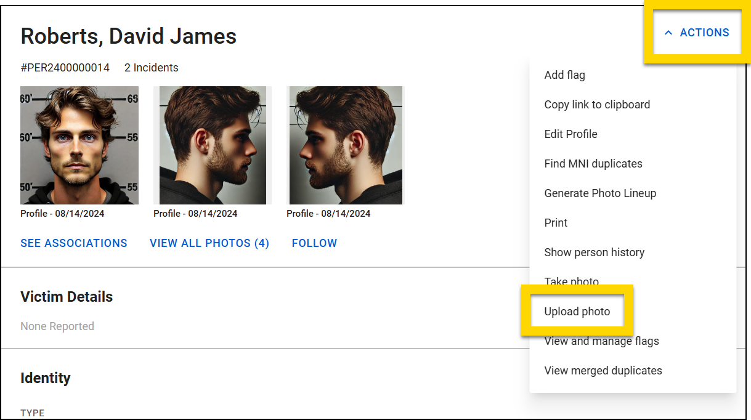The width and height of the screenshot is (751, 420).
Task: Open the rightmost profile photo
Action: [x=345, y=145]
